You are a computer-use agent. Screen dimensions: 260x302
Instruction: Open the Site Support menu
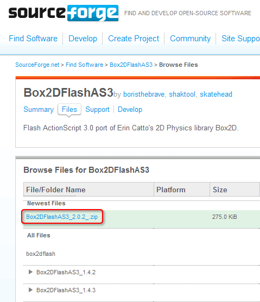pos(240,39)
